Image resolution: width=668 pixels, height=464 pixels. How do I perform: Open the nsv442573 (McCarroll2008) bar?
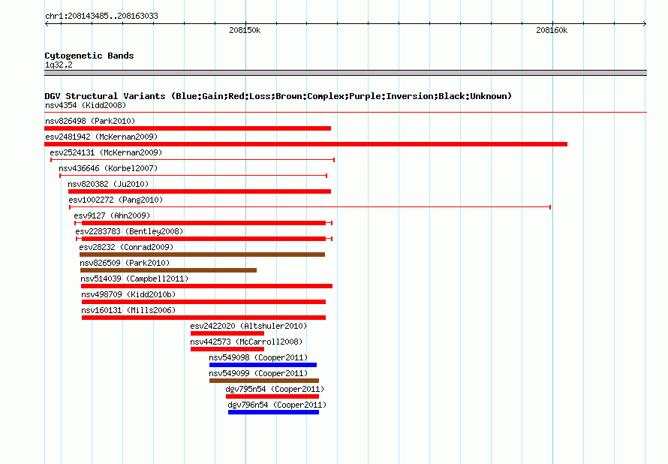pos(227,349)
